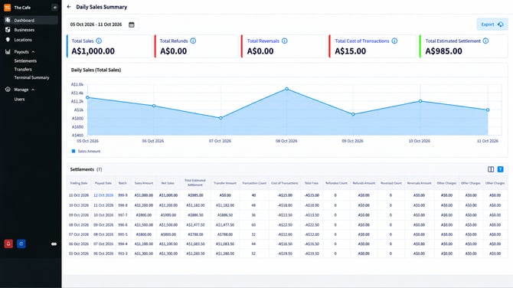Image resolution: width=513 pixels, height=288 pixels.
Task: Click the Locations pin icon
Action: pyautogui.click(x=8, y=40)
